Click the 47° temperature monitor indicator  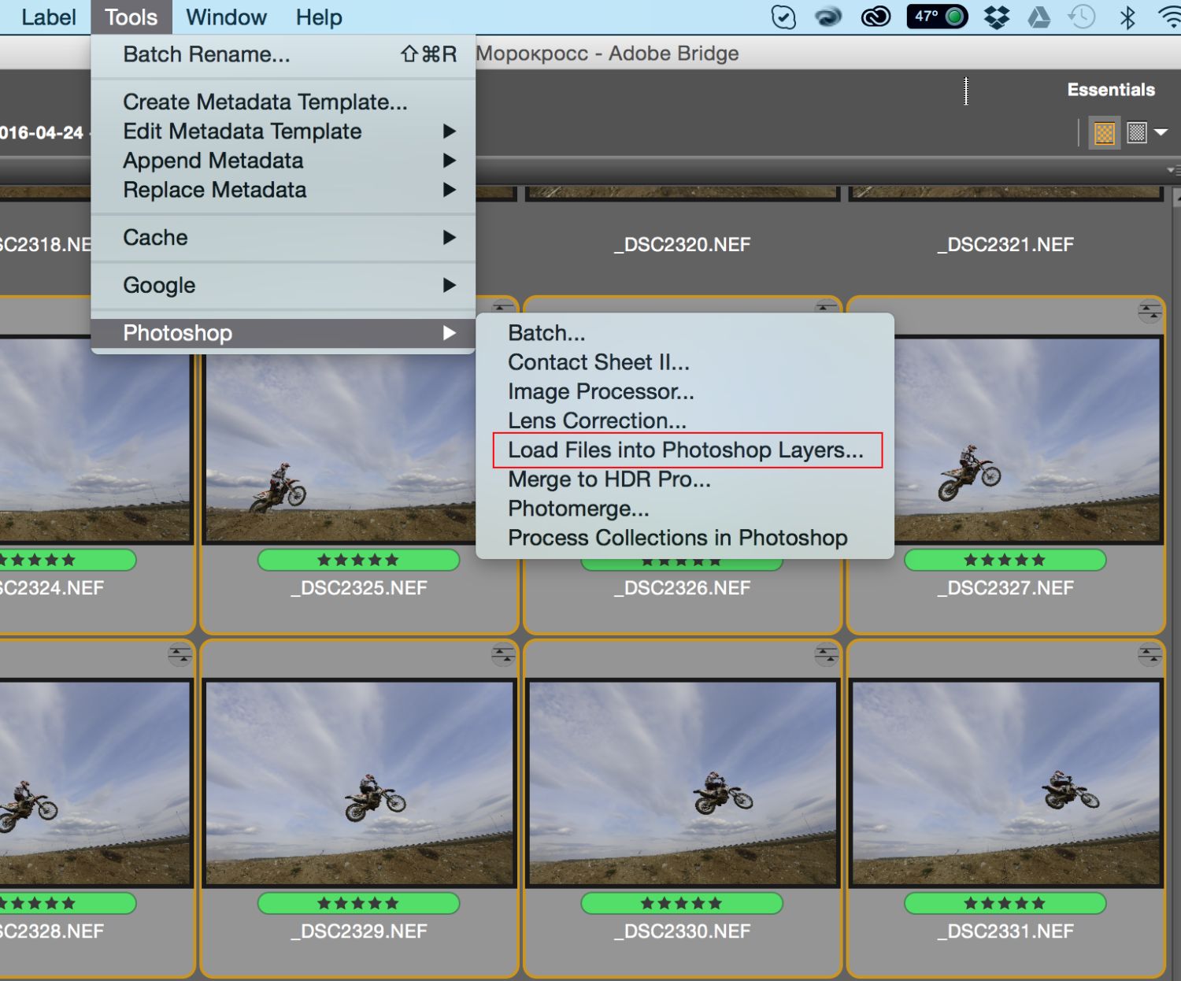coord(937,17)
